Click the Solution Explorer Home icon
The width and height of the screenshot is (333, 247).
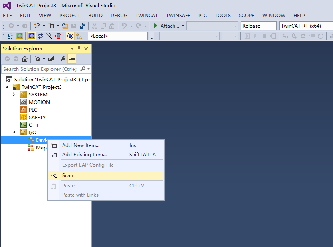click(x=25, y=59)
